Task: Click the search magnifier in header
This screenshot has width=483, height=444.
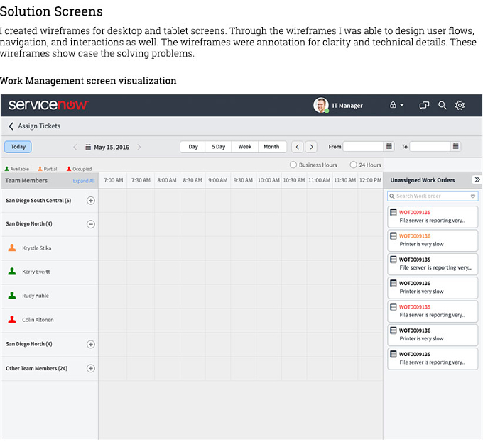Action: coord(443,105)
